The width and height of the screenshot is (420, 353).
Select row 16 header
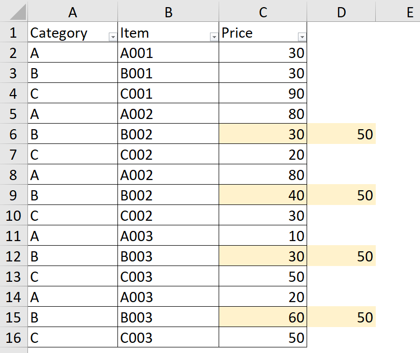point(13,338)
